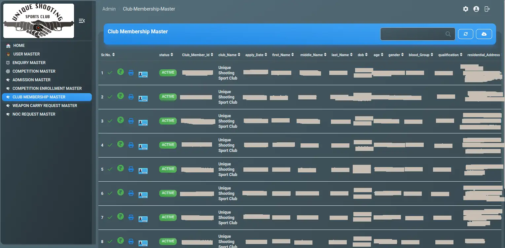
Task: Click the refresh table button
Action: pyautogui.click(x=466, y=34)
